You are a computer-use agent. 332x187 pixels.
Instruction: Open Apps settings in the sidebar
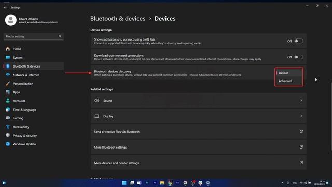[34, 92]
